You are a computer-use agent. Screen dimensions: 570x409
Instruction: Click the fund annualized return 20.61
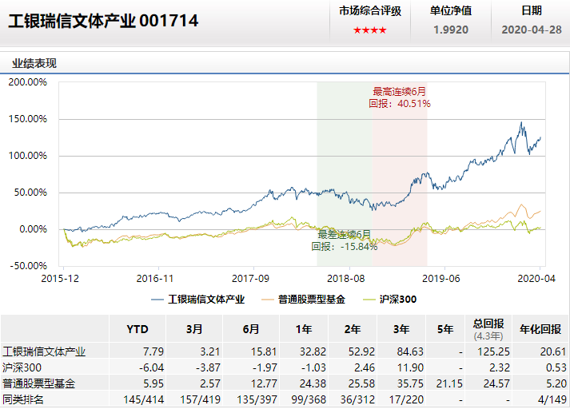click(x=553, y=351)
